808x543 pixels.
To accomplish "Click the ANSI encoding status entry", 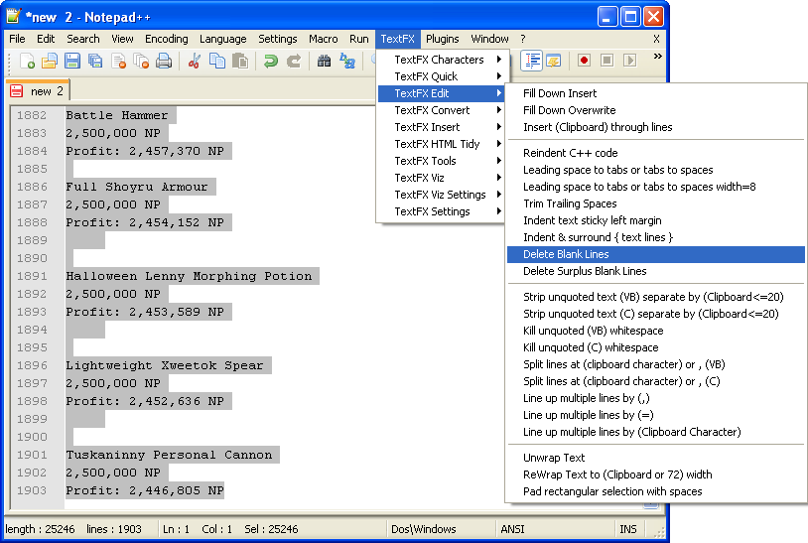I will [x=512, y=529].
